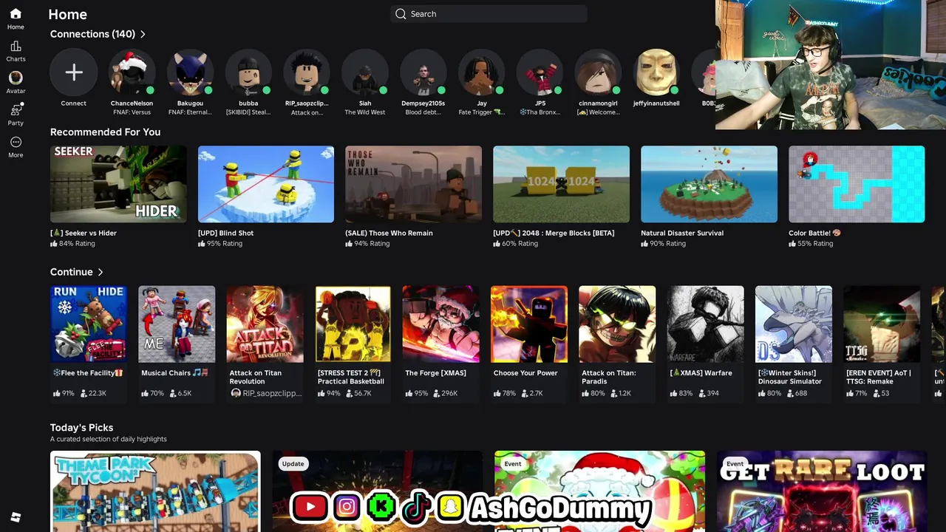
Task: Click the Home page title
Action: pyautogui.click(x=67, y=14)
